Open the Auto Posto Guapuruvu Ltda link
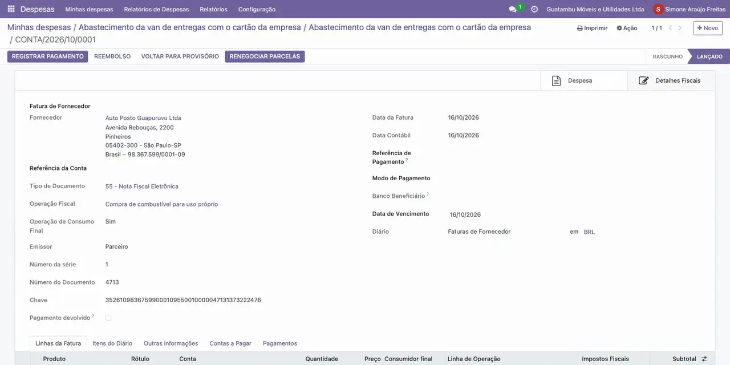 [x=143, y=118]
